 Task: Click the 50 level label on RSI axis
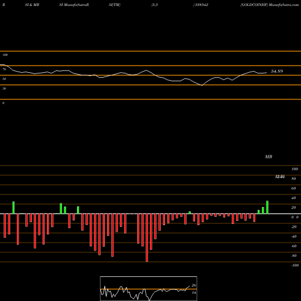point(4,79)
